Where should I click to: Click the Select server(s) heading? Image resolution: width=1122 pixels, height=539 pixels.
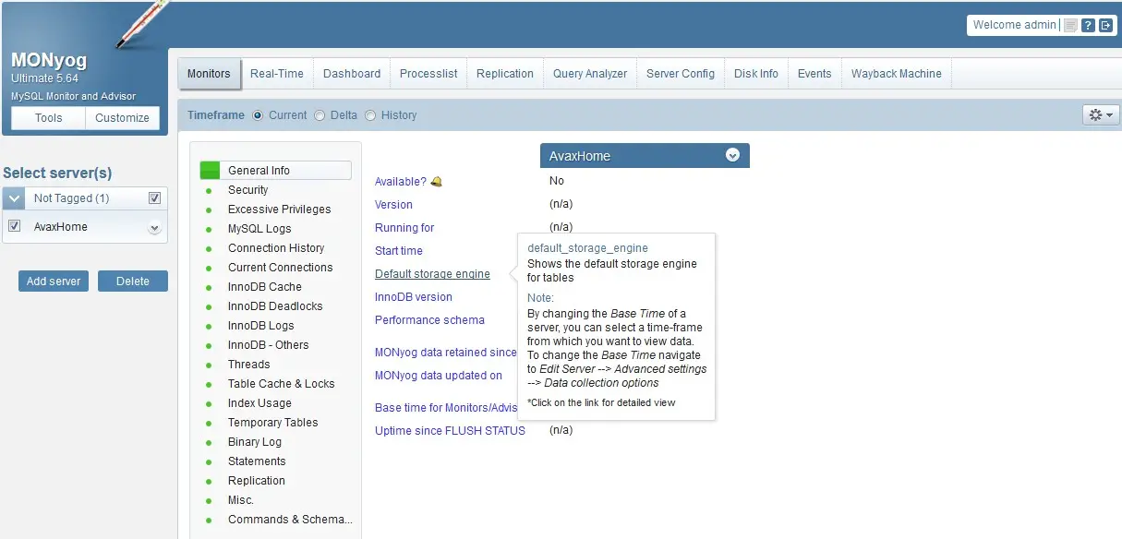coord(57,173)
